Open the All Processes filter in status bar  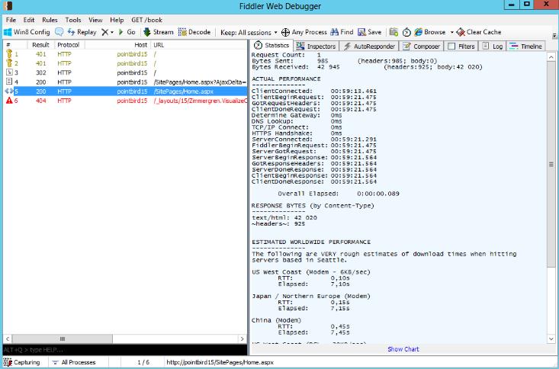tap(74, 362)
